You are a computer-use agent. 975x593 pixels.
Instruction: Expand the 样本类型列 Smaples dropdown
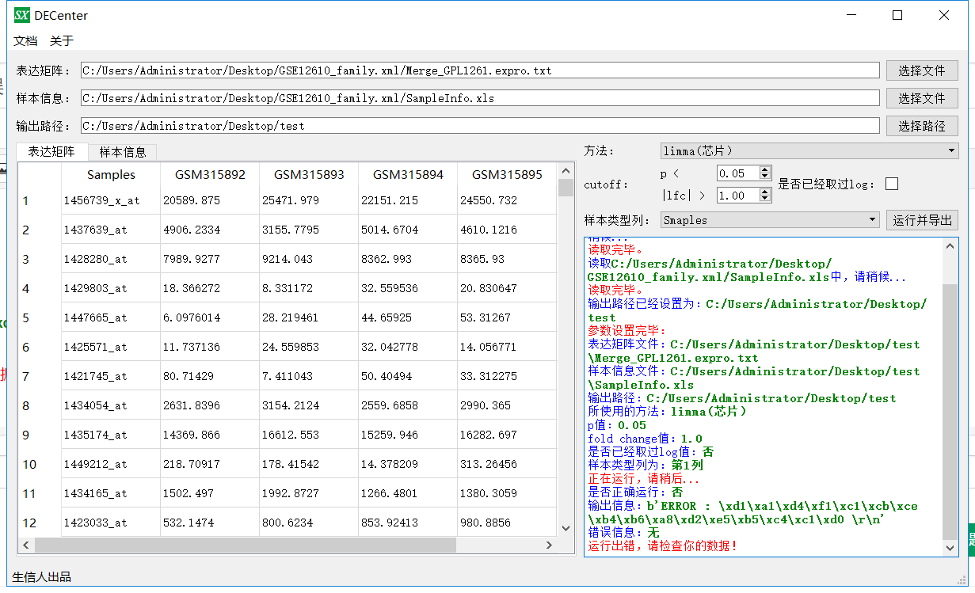point(769,220)
